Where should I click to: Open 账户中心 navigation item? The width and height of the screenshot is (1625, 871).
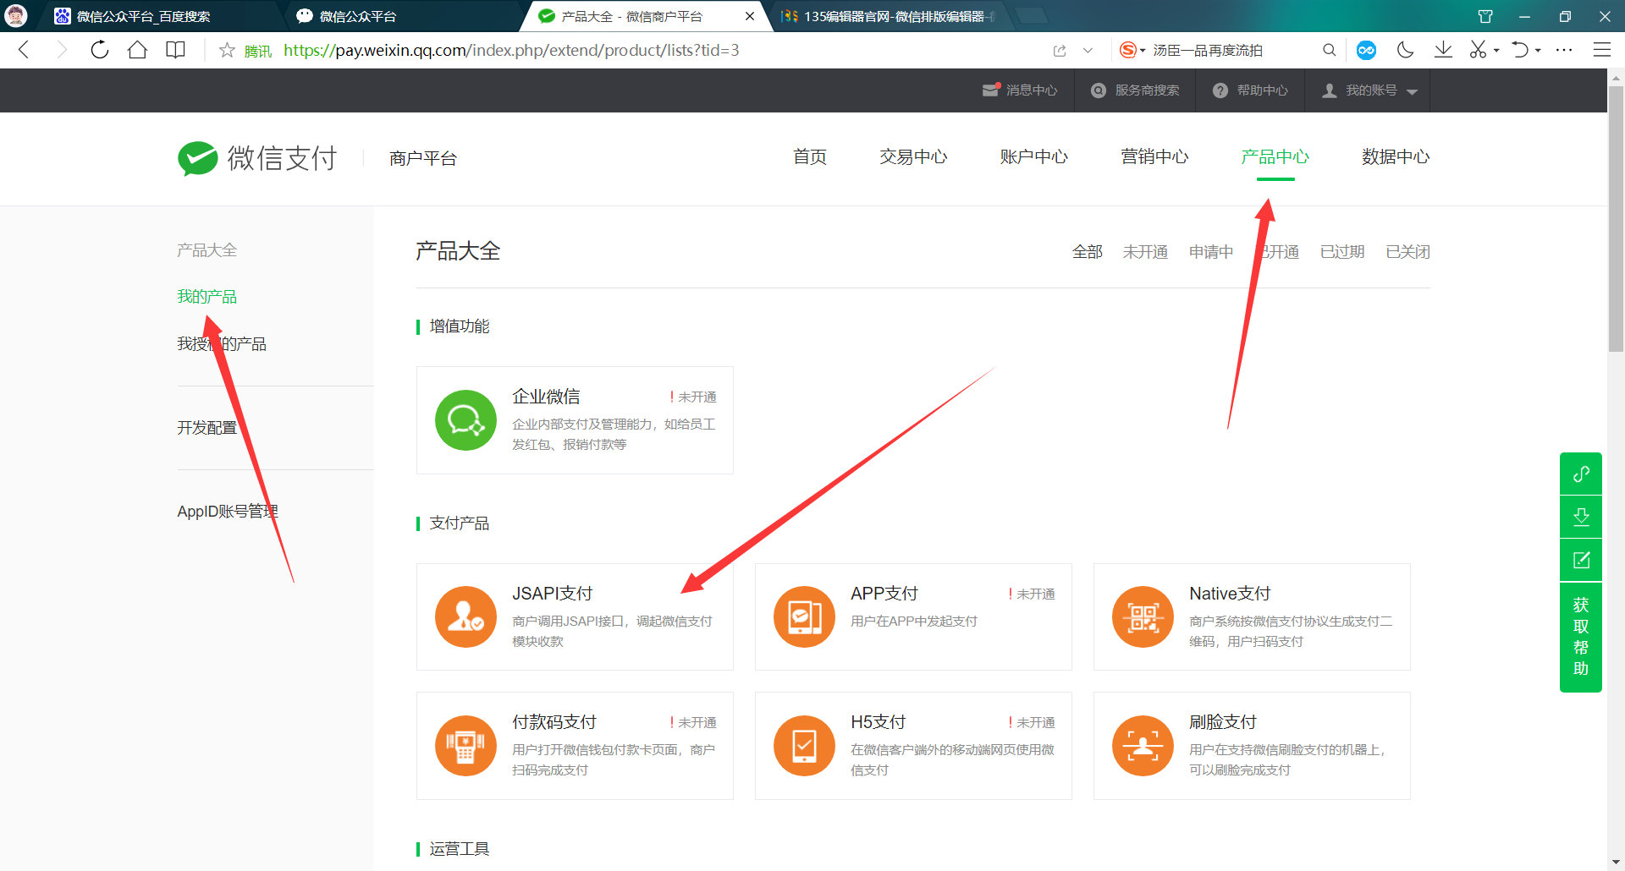[x=1033, y=156]
